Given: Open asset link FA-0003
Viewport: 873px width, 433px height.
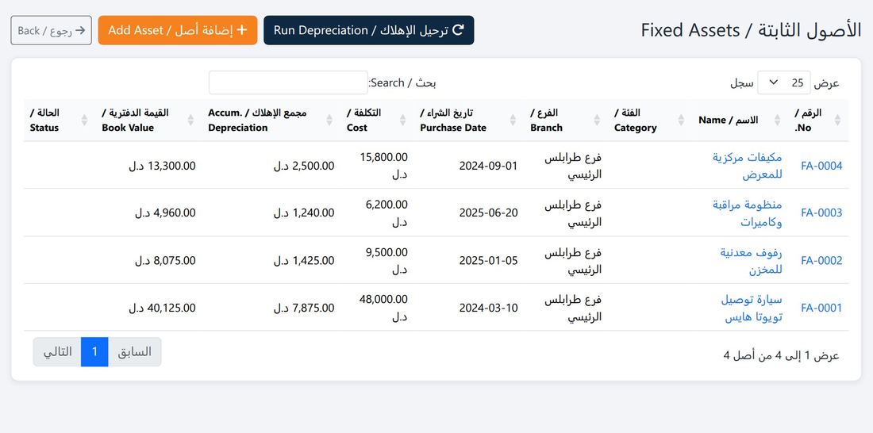Looking at the screenshot, I should (821, 213).
